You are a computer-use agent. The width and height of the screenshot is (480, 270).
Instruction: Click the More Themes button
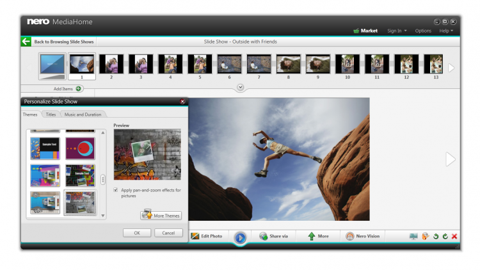coord(161,215)
